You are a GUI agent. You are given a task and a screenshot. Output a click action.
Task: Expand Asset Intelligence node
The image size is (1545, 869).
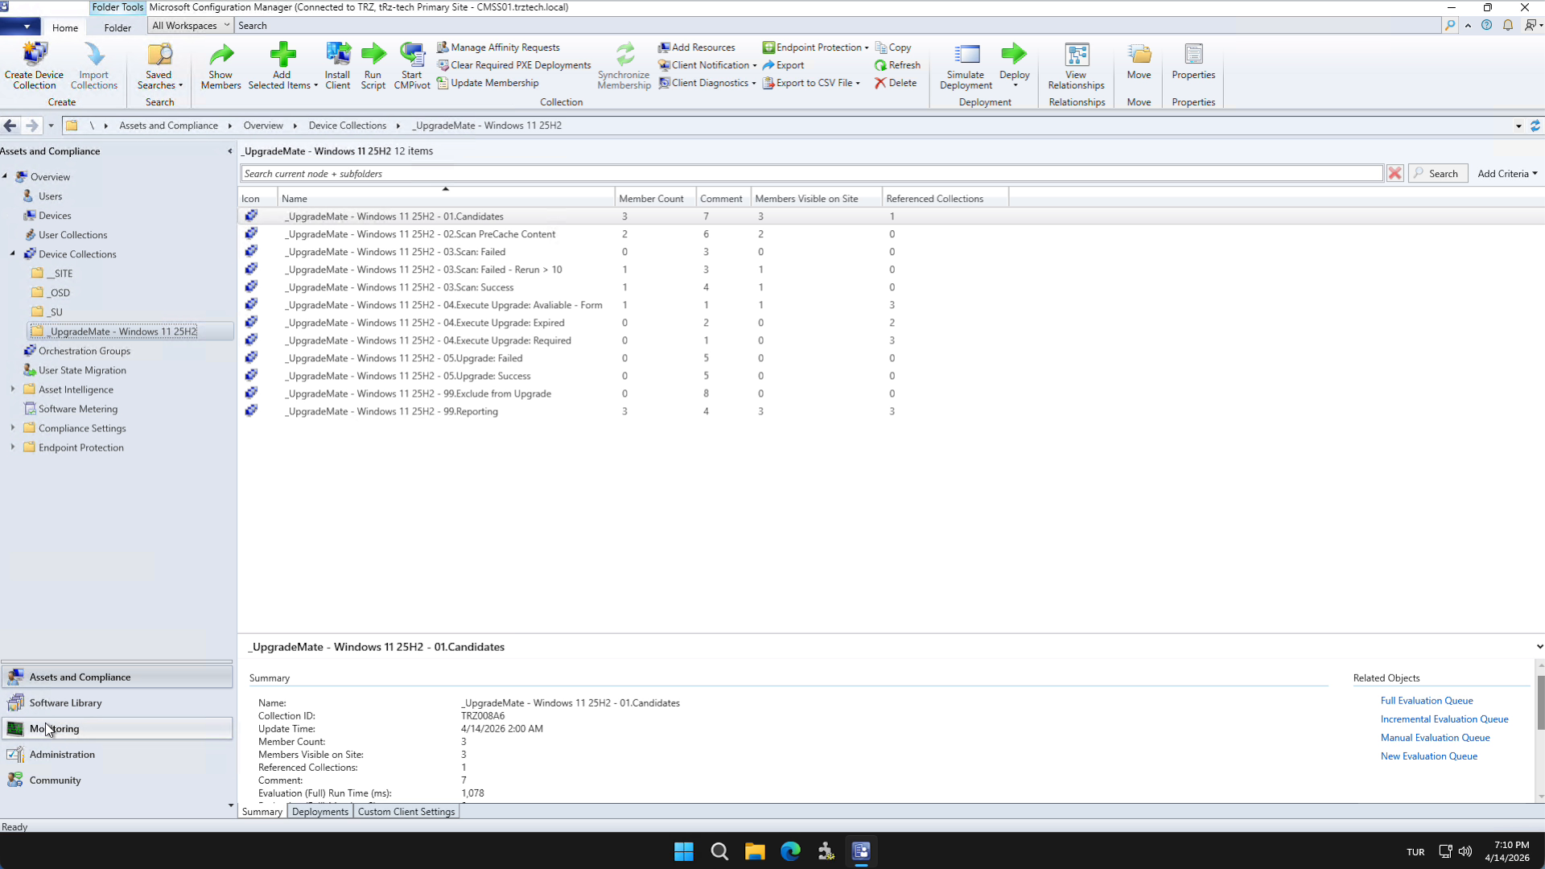tap(12, 389)
